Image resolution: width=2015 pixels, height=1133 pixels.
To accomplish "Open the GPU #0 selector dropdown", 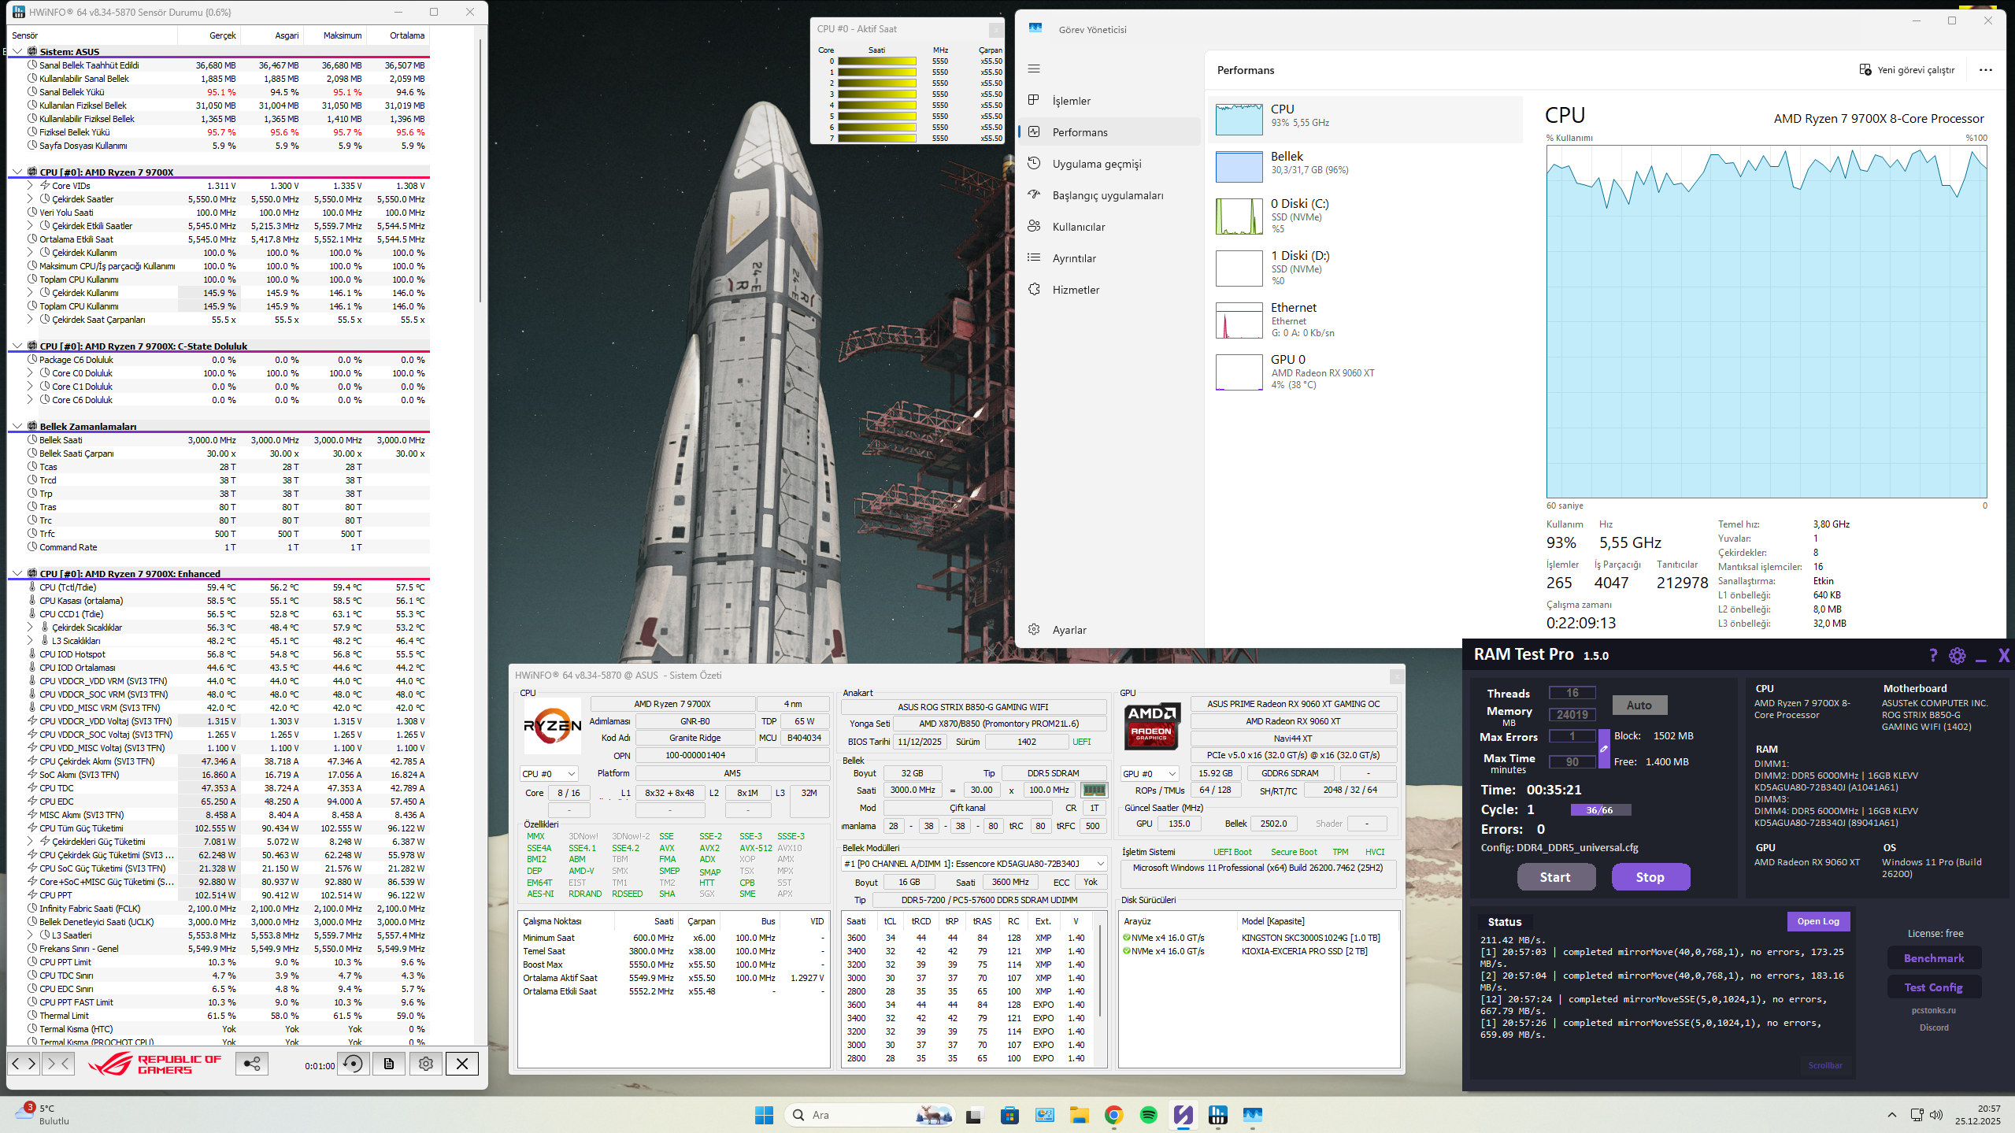I will pos(1150,774).
